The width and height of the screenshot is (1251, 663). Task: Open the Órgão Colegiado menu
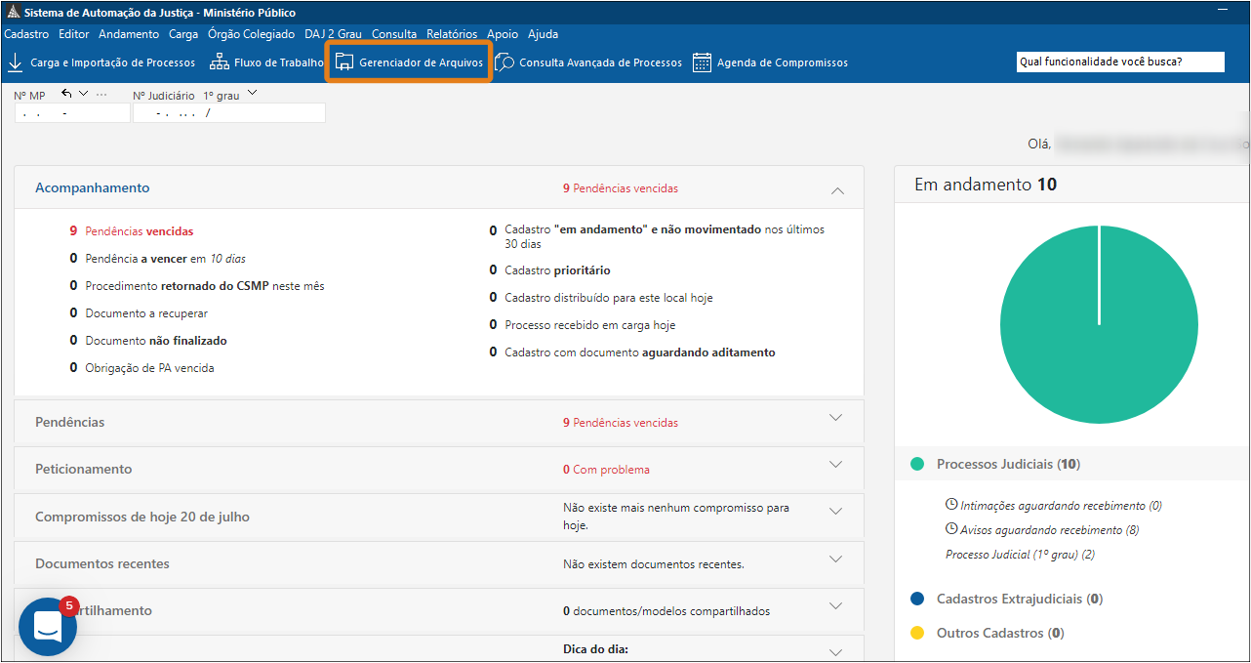click(x=251, y=34)
